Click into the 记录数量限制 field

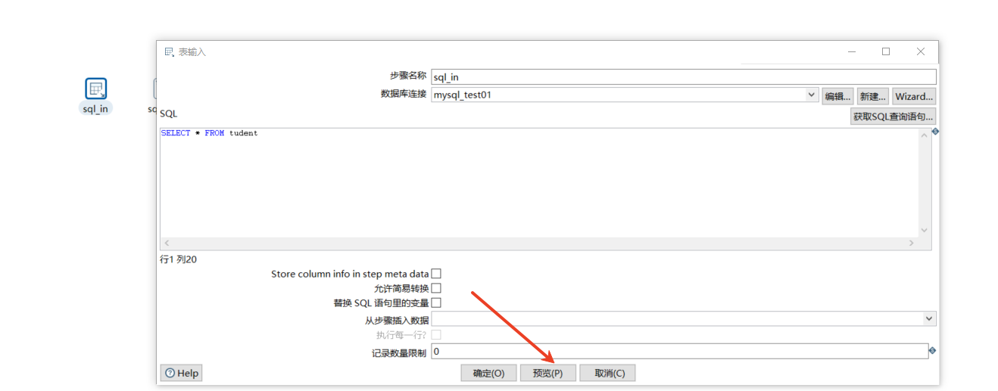[x=679, y=352]
